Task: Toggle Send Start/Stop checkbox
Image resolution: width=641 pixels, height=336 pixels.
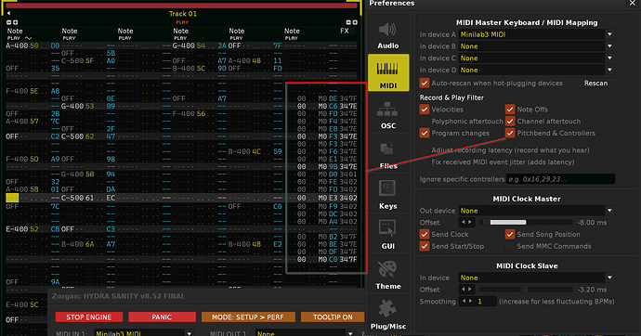Action: click(x=425, y=246)
